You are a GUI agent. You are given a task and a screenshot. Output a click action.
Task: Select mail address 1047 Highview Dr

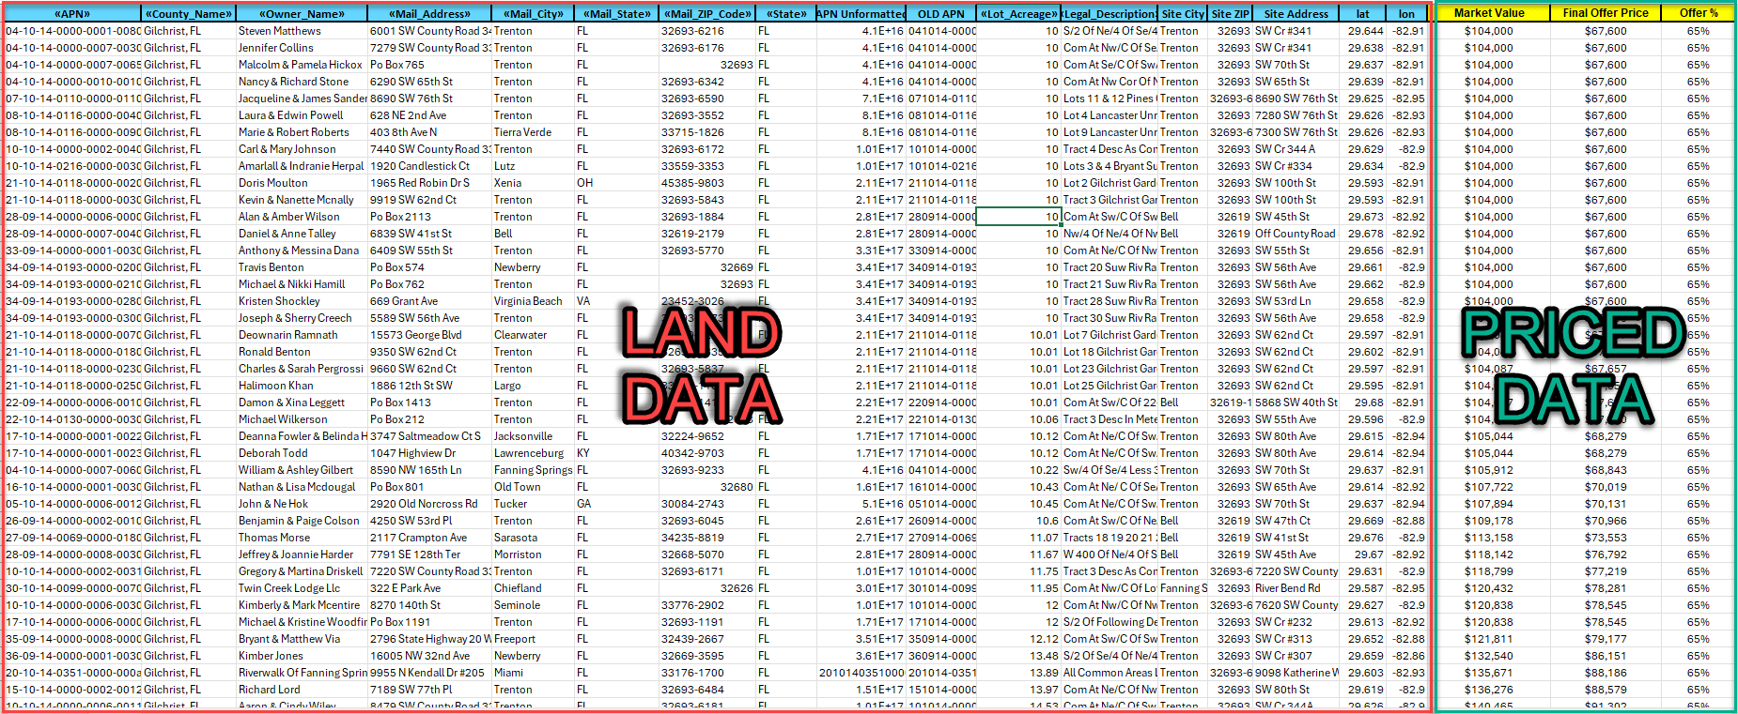coord(429,453)
